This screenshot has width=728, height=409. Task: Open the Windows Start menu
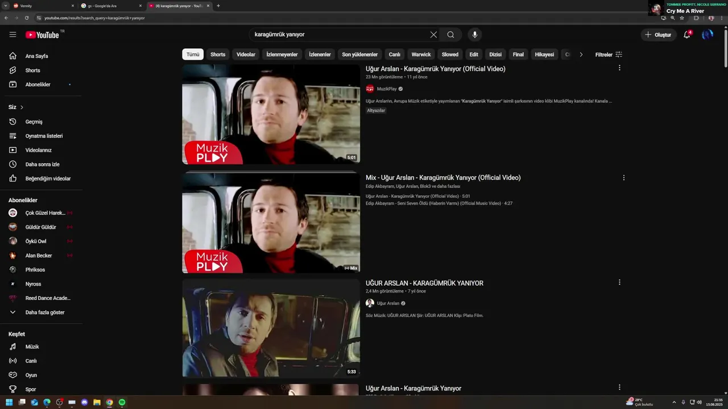point(9,402)
